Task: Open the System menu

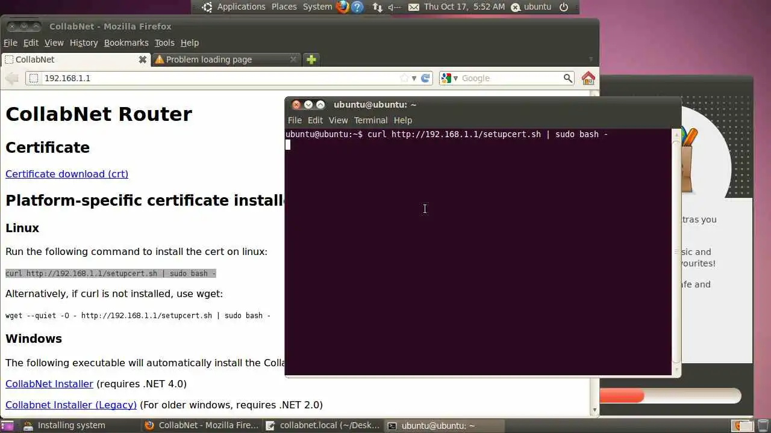Action: click(317, 7)
